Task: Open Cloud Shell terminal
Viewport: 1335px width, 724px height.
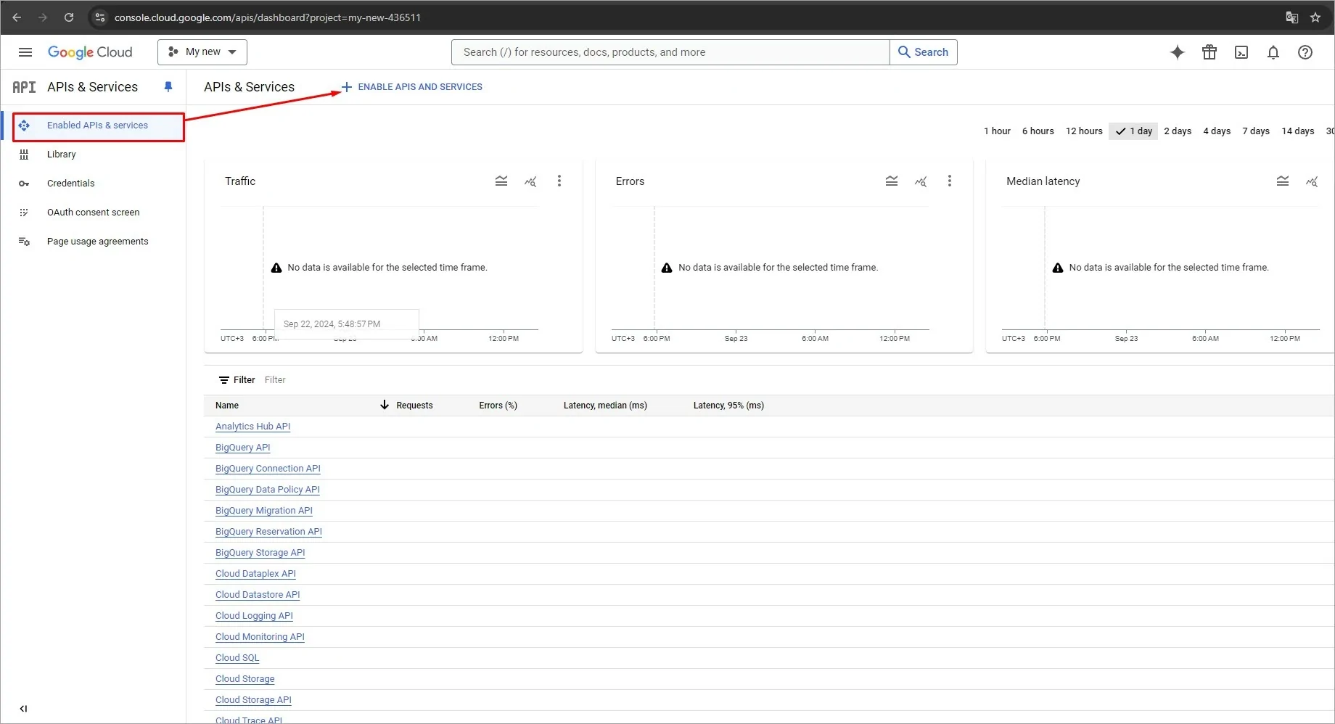Action: 1241,52
